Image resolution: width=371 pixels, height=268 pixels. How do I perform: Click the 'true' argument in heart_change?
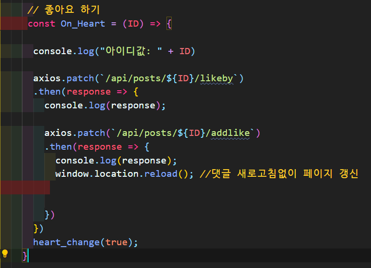[117, 242]
